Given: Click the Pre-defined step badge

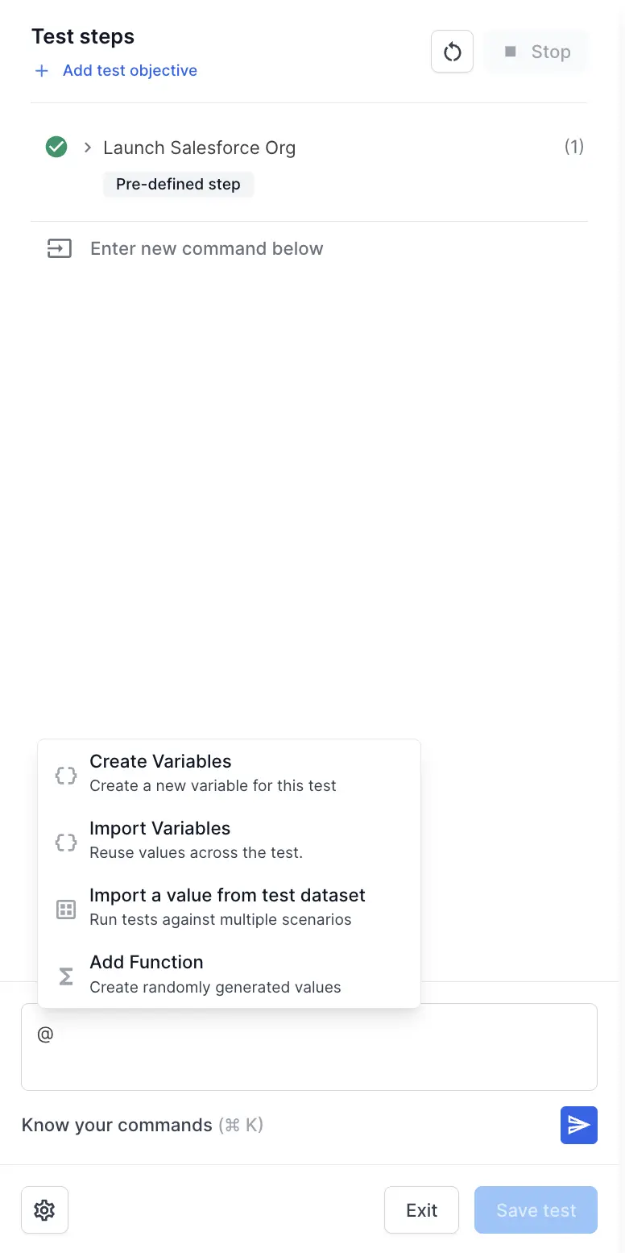Looking at the screenshot, I should pos(178,184).
